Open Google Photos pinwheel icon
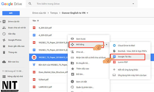 click(x=4, y=40)
